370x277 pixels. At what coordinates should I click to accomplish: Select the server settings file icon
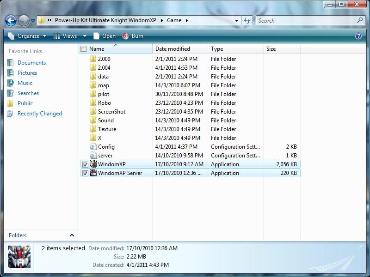93,155
